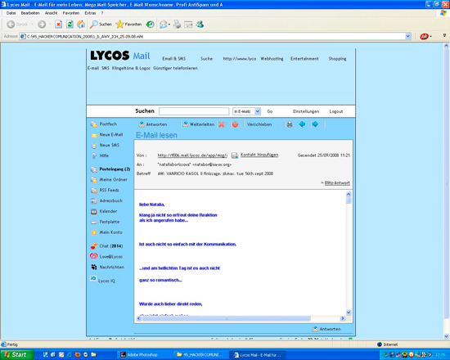Open the Kalender in the sidebar

point(104,211)
